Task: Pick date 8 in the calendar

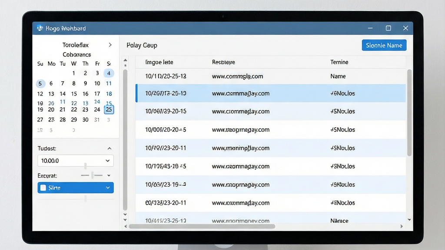Action: pyautogui.click(x=74, y=83)
